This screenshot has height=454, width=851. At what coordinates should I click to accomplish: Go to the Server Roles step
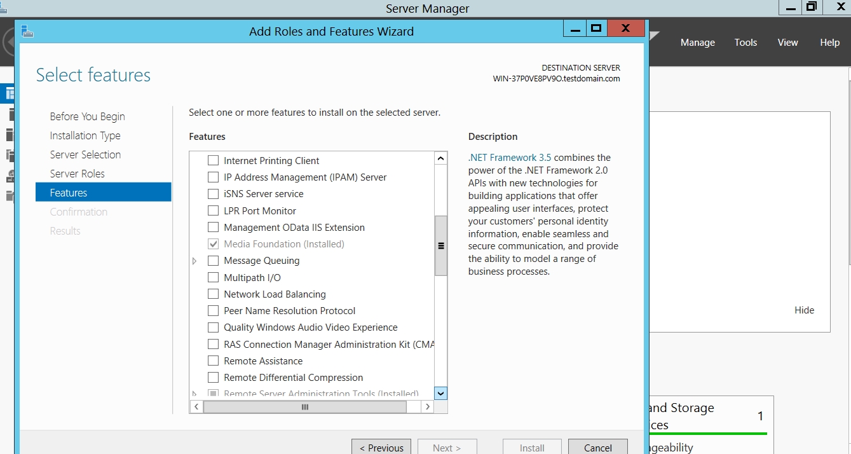(77, 174)
